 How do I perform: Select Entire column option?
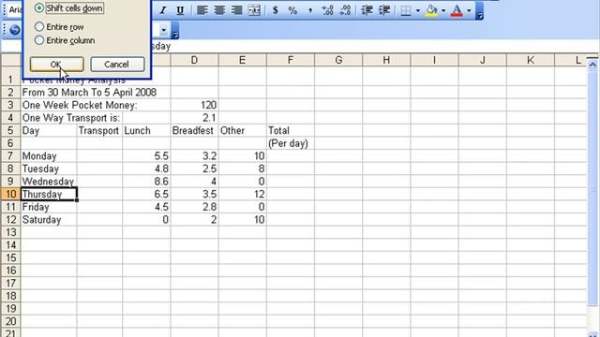tap(65, 40)
